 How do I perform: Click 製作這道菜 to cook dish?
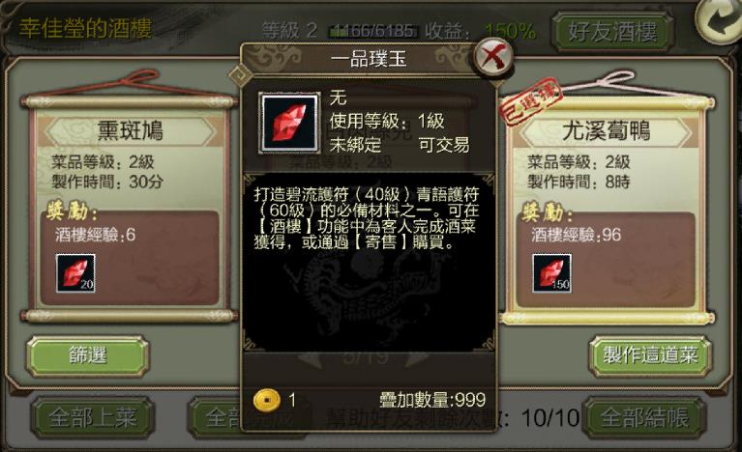(x=650, y=355)
